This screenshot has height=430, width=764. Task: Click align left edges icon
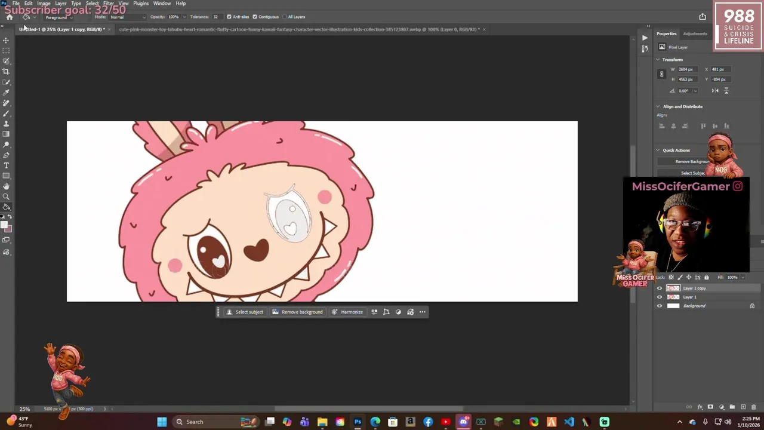click(x=661, y=126)
